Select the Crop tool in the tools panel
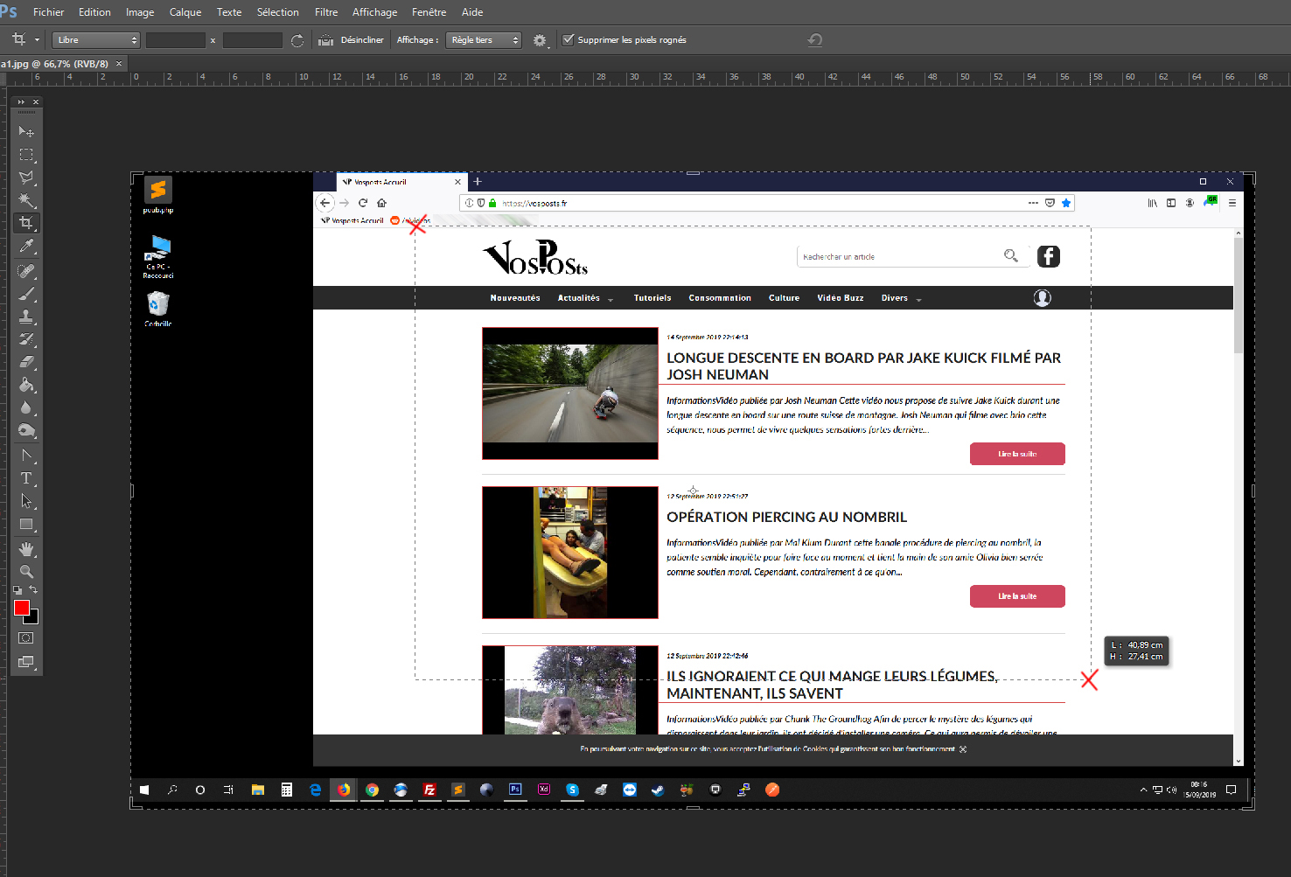This screenshot has height=877, width=1291. click(x=26, y=223)
